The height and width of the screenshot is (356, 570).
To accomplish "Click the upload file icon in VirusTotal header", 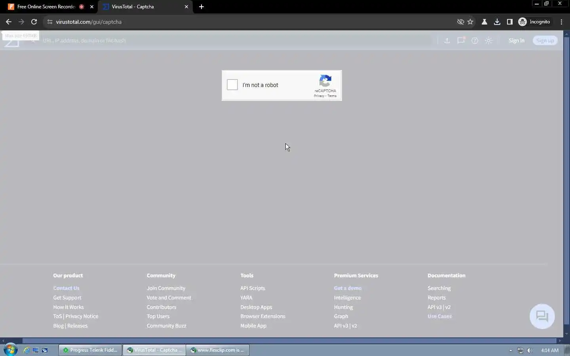I will pyautogui.click(x=447, y=40).
